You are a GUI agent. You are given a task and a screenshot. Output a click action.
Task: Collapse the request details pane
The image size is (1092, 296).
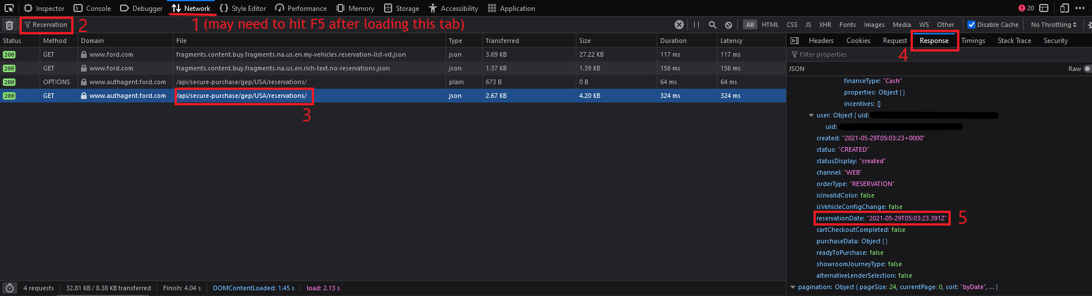795,41
